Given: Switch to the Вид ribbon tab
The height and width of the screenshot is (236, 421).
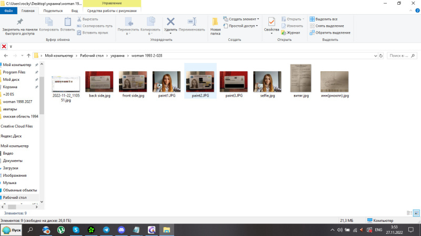Looking at the screenshot, I should pos(75,10).
